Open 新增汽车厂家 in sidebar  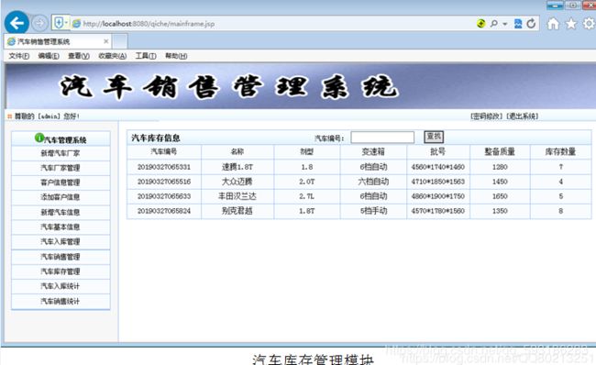click(61, 153)
